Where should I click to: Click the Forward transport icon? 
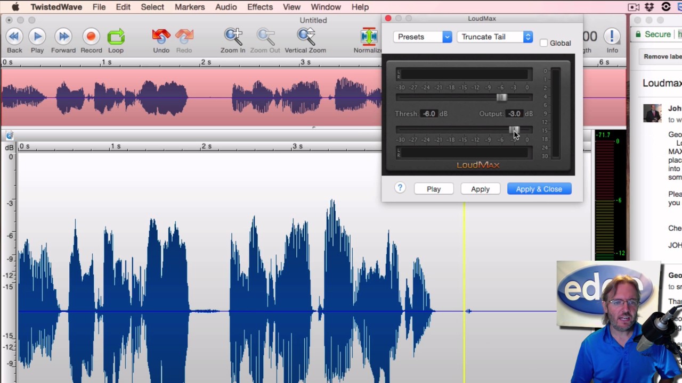pos(63,36)
